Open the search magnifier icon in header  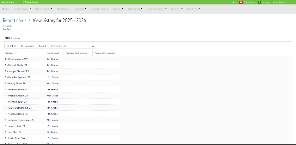[233, 2]
